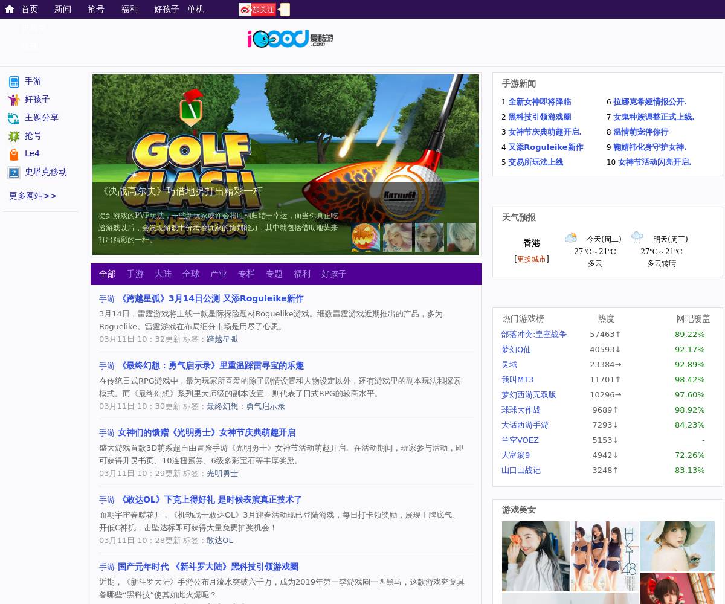Viewport: 725px width, 604px height.
Task: Open the 跨越星弧 Roguelike news headline
Action: 210,298
